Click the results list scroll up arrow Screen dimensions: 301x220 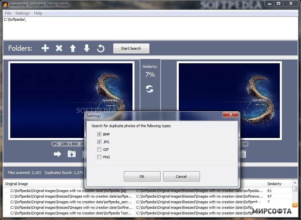295,183
